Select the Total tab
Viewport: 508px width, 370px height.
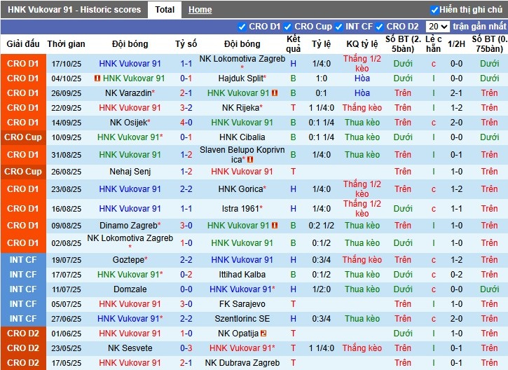[165, 10]
